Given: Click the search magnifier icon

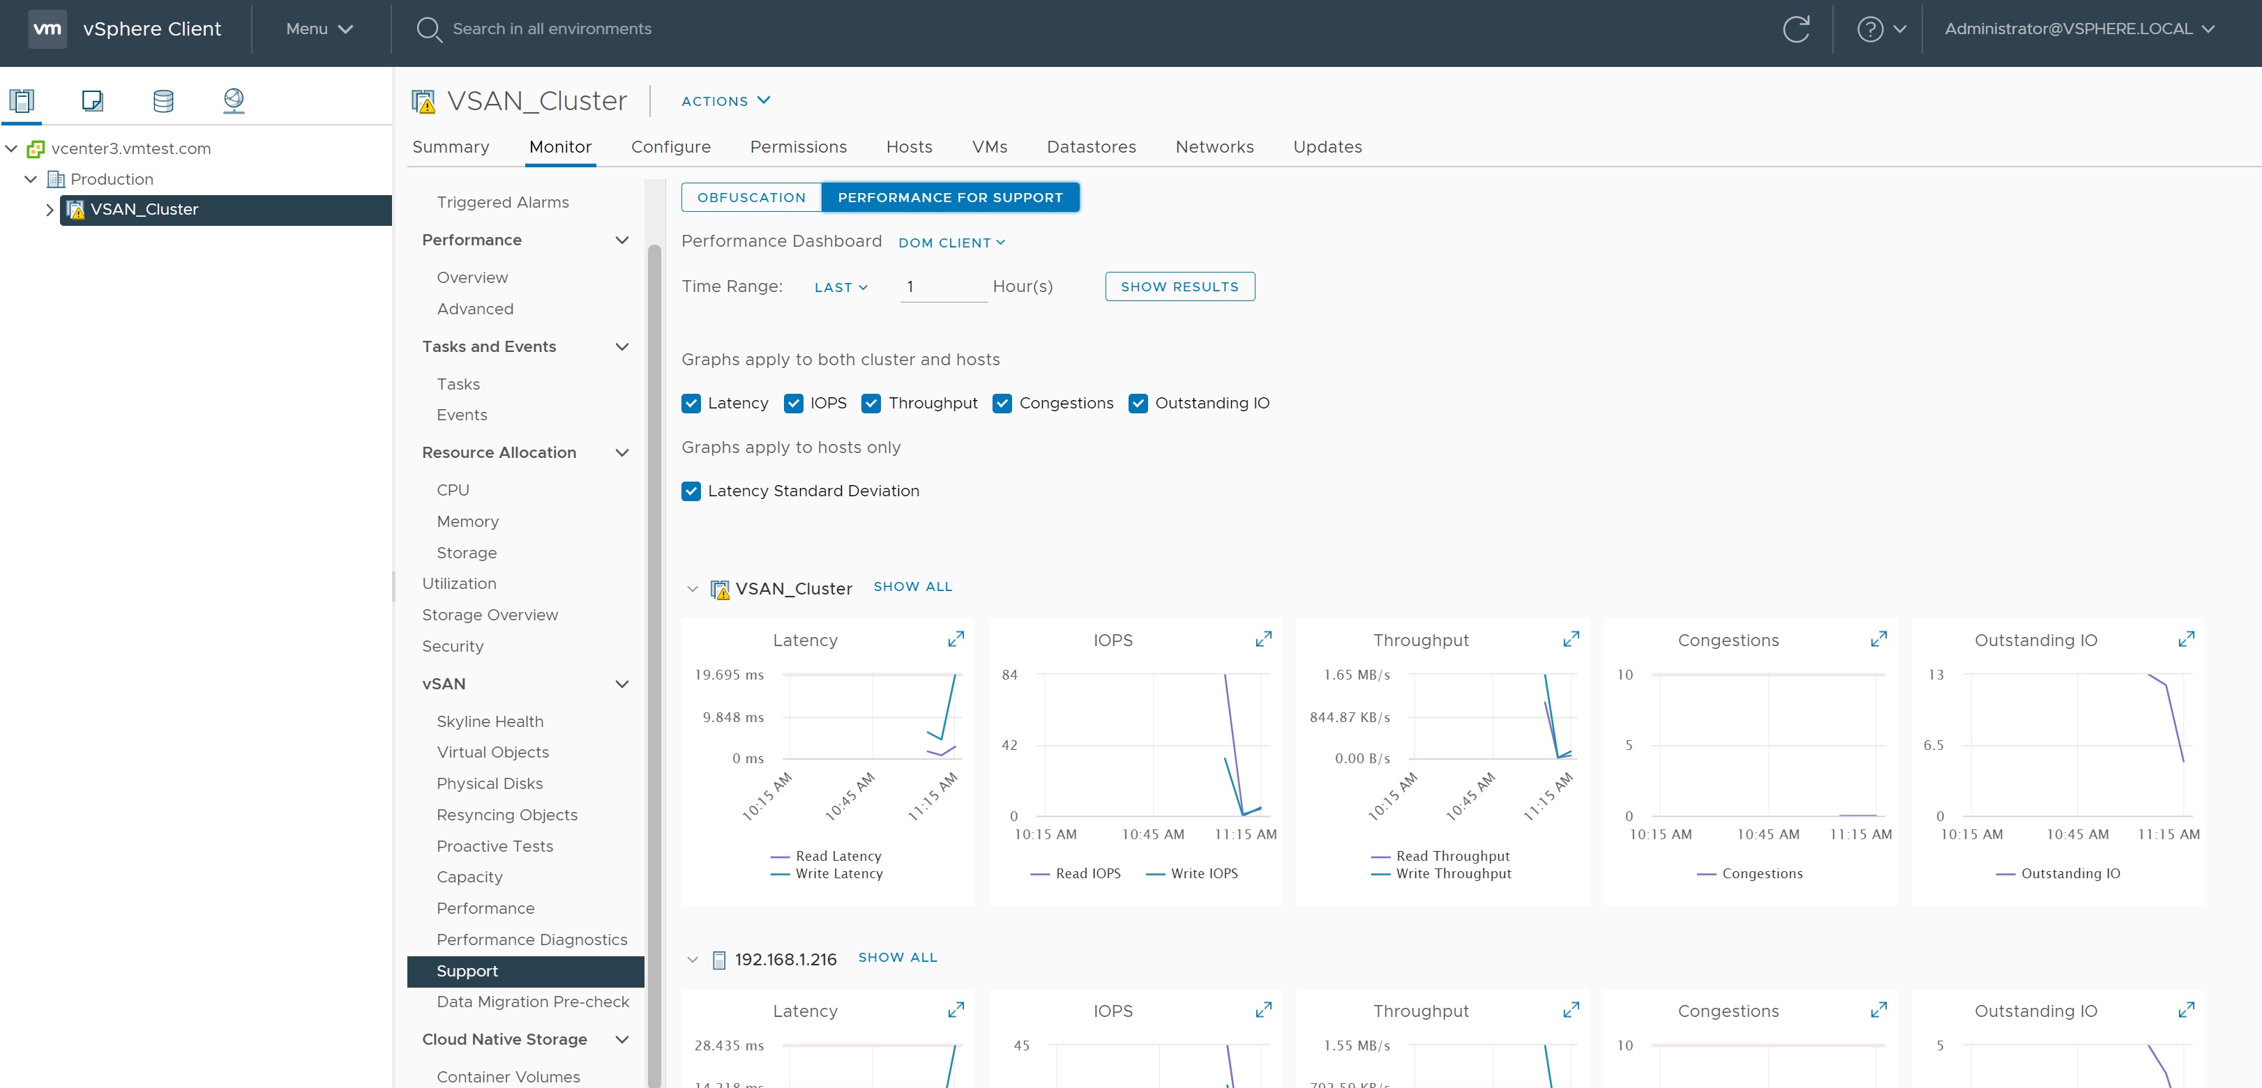Looking at the screenshot, I should 428,29.
